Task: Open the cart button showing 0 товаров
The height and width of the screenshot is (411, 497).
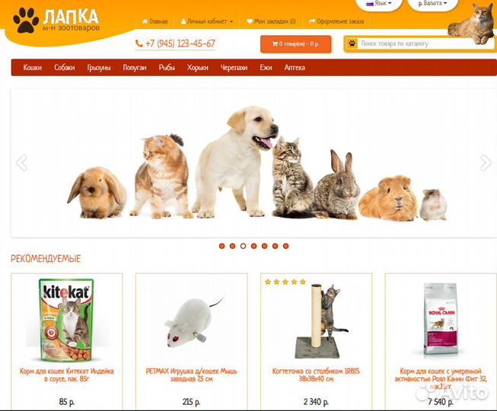Action: click(296, 43)
